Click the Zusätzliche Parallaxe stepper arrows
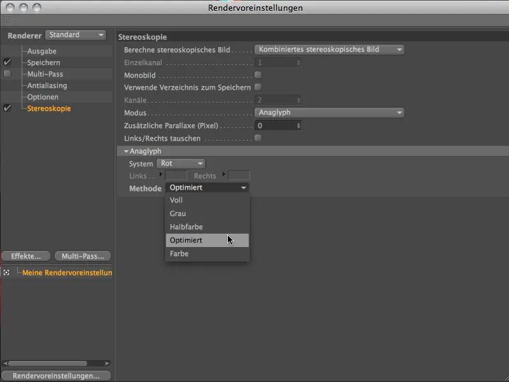509x382 pixels. pos(298,125)
